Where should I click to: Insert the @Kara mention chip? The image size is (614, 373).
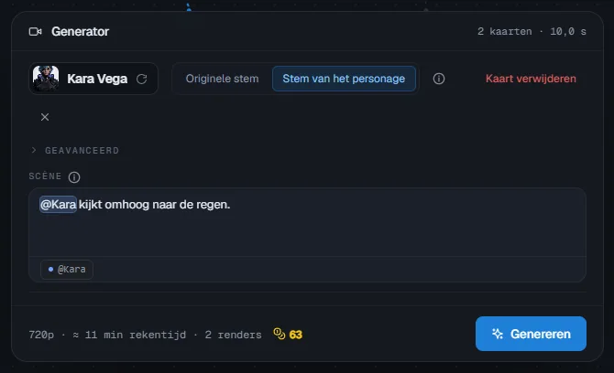(67, 270)
